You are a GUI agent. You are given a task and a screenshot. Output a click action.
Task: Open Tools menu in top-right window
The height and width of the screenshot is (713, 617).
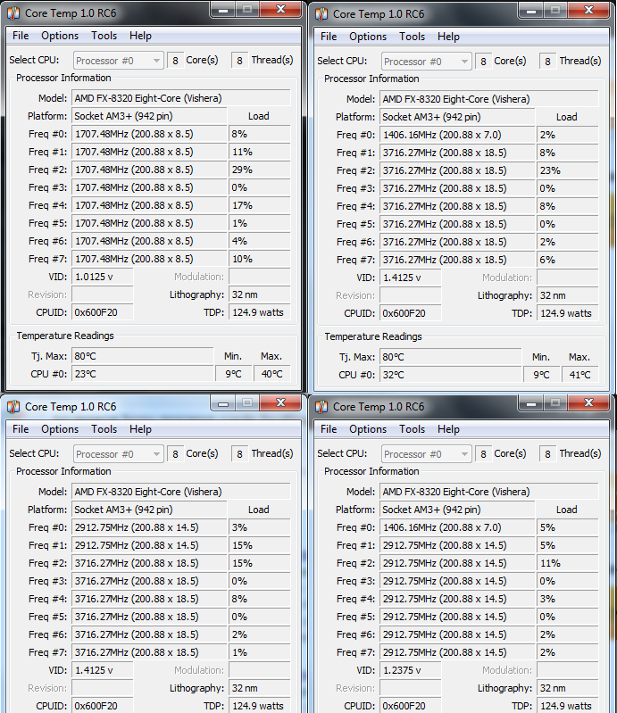[x=412, y=37]
